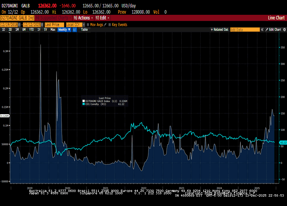Enable the Key Events checkbox
The width and height of the screenshot is (287, 206).
tap(110, 25)
